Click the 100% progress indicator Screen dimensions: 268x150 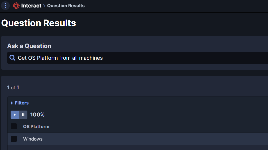(37, 115)
